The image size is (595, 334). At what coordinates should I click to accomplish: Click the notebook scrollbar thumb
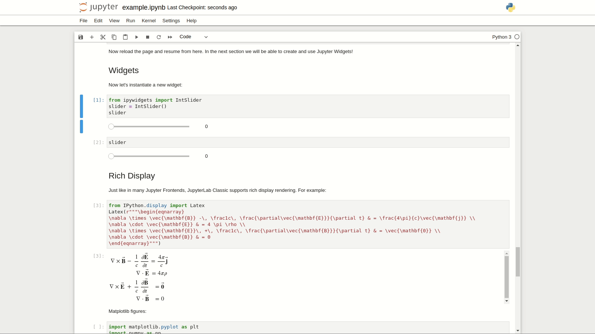click(518, 262)
